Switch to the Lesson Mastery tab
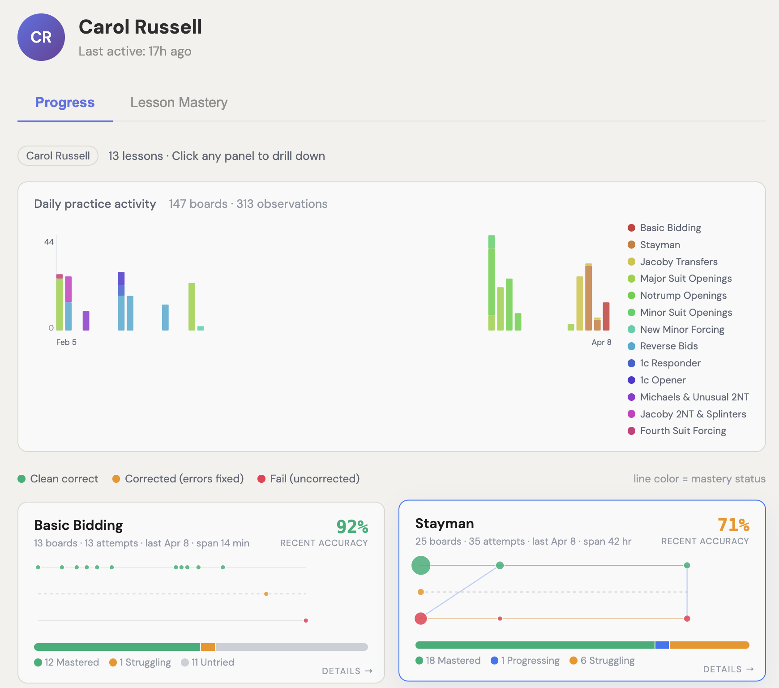Screen dimensions: 779x688 [179, 102]
